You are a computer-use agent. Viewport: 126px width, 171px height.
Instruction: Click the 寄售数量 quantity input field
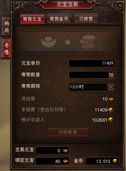(92, 75)
